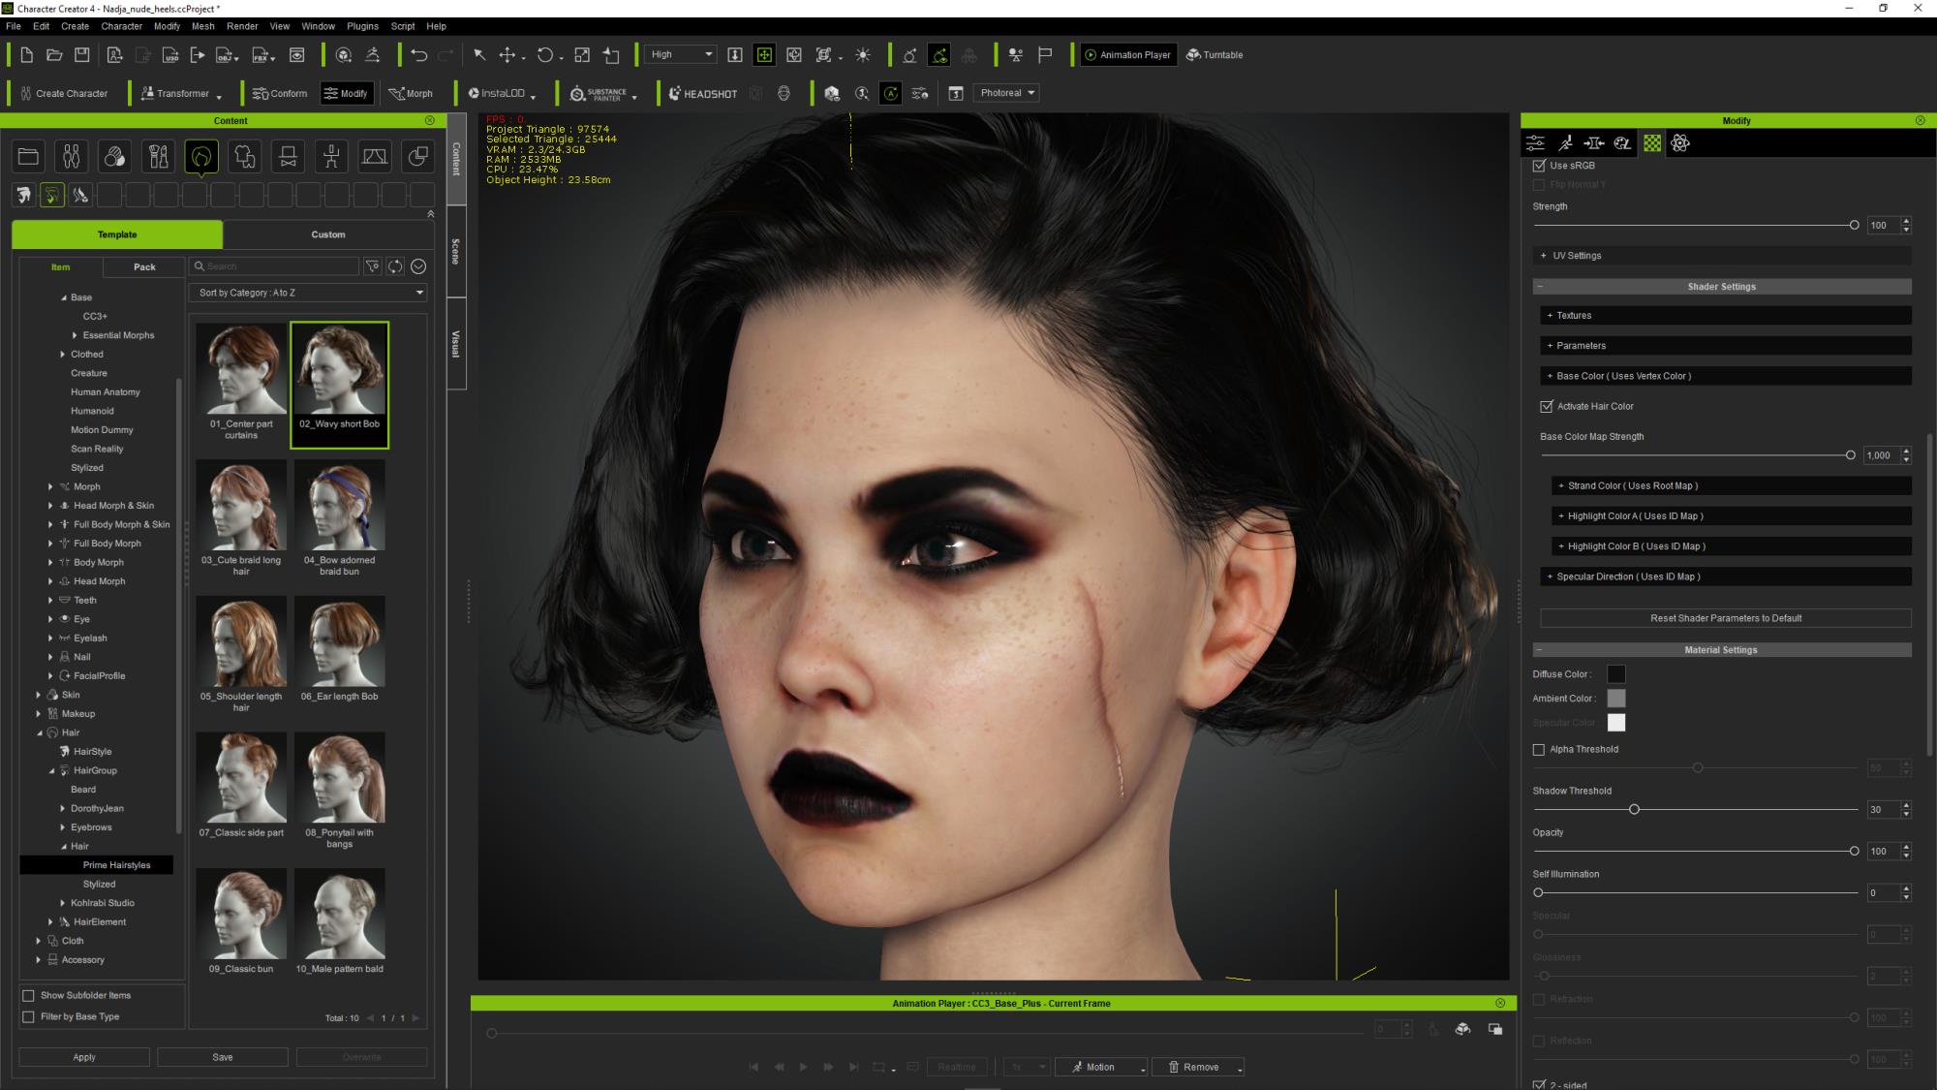This screenshot has height=1090, width=1937.
Task: Refresh the content list
Action: [395, 266]
